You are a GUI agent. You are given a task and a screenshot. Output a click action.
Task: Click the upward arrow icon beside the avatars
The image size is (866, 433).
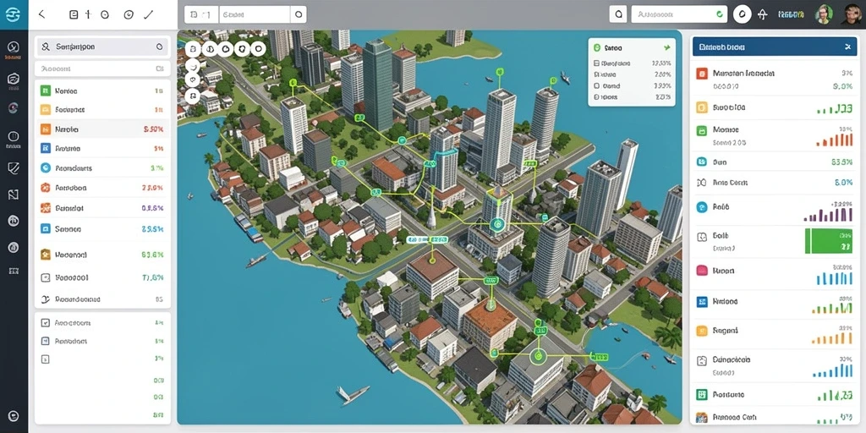pos(763,15)
